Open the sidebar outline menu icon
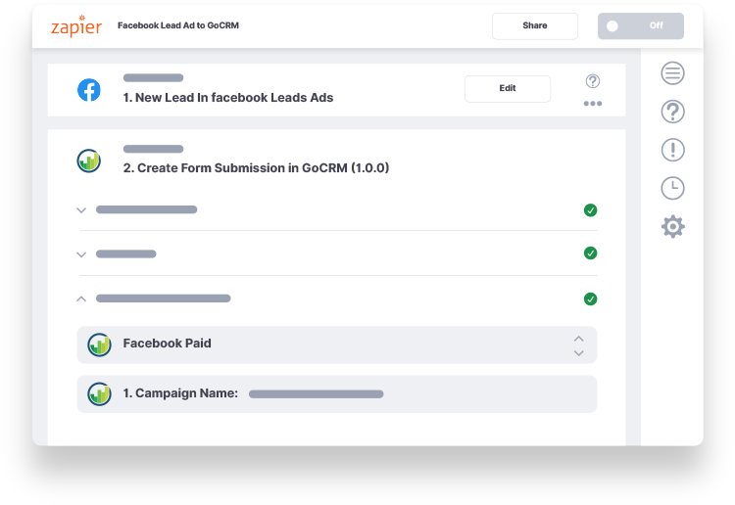Image resolution: width=735 pixels, height=505 pixels. tap(672, 73)
